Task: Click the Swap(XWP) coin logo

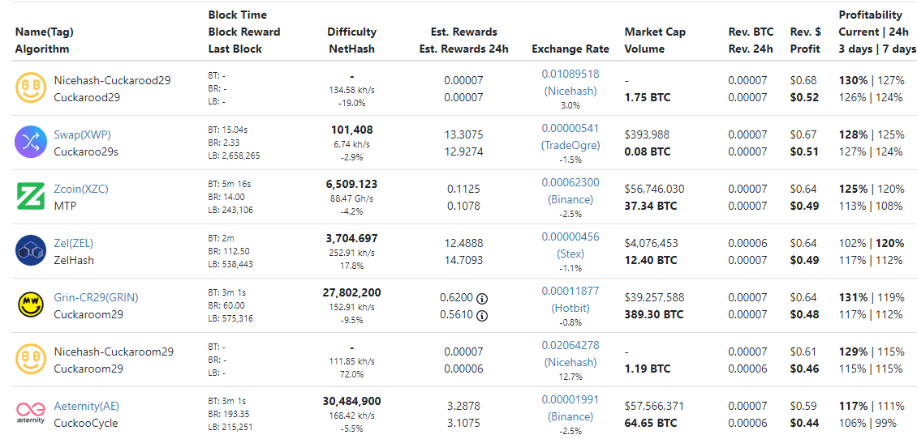Action: [x=30, y=143]
